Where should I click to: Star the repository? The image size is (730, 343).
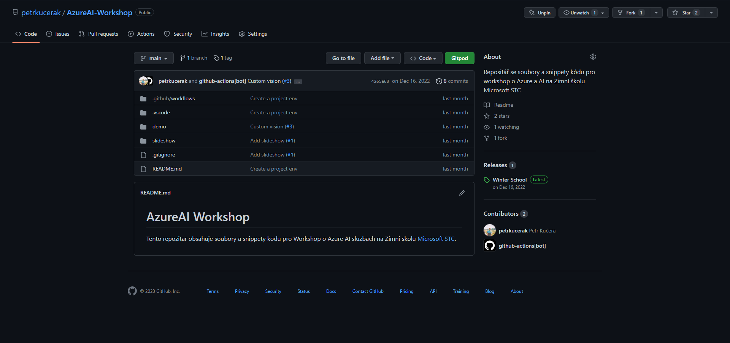point(686,12)
